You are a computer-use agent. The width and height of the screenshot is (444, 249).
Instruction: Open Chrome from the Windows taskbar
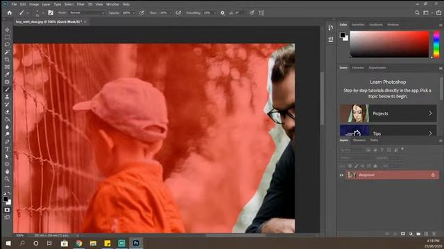[x=79, y=243]
